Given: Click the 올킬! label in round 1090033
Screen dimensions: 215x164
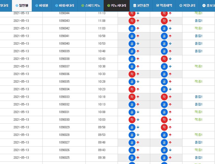Looking at the screenshot, I should 198,97.
